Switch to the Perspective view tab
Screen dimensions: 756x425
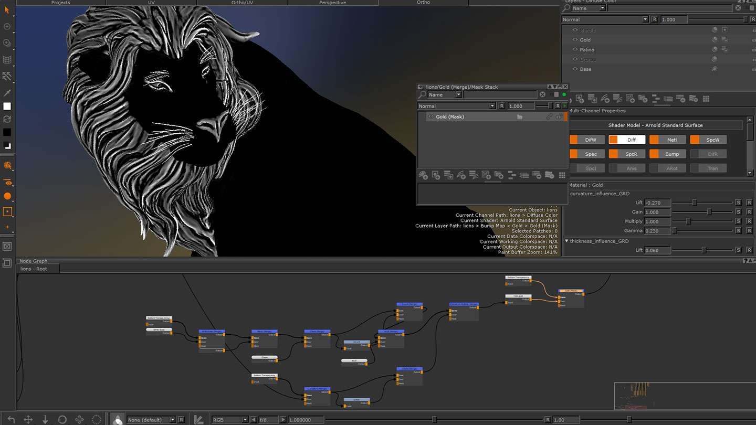tap(333, 3)
